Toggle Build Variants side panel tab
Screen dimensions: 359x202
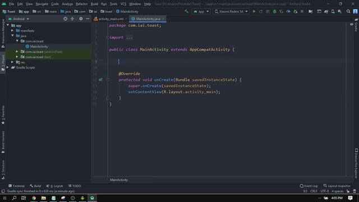[x=3, y=142]
